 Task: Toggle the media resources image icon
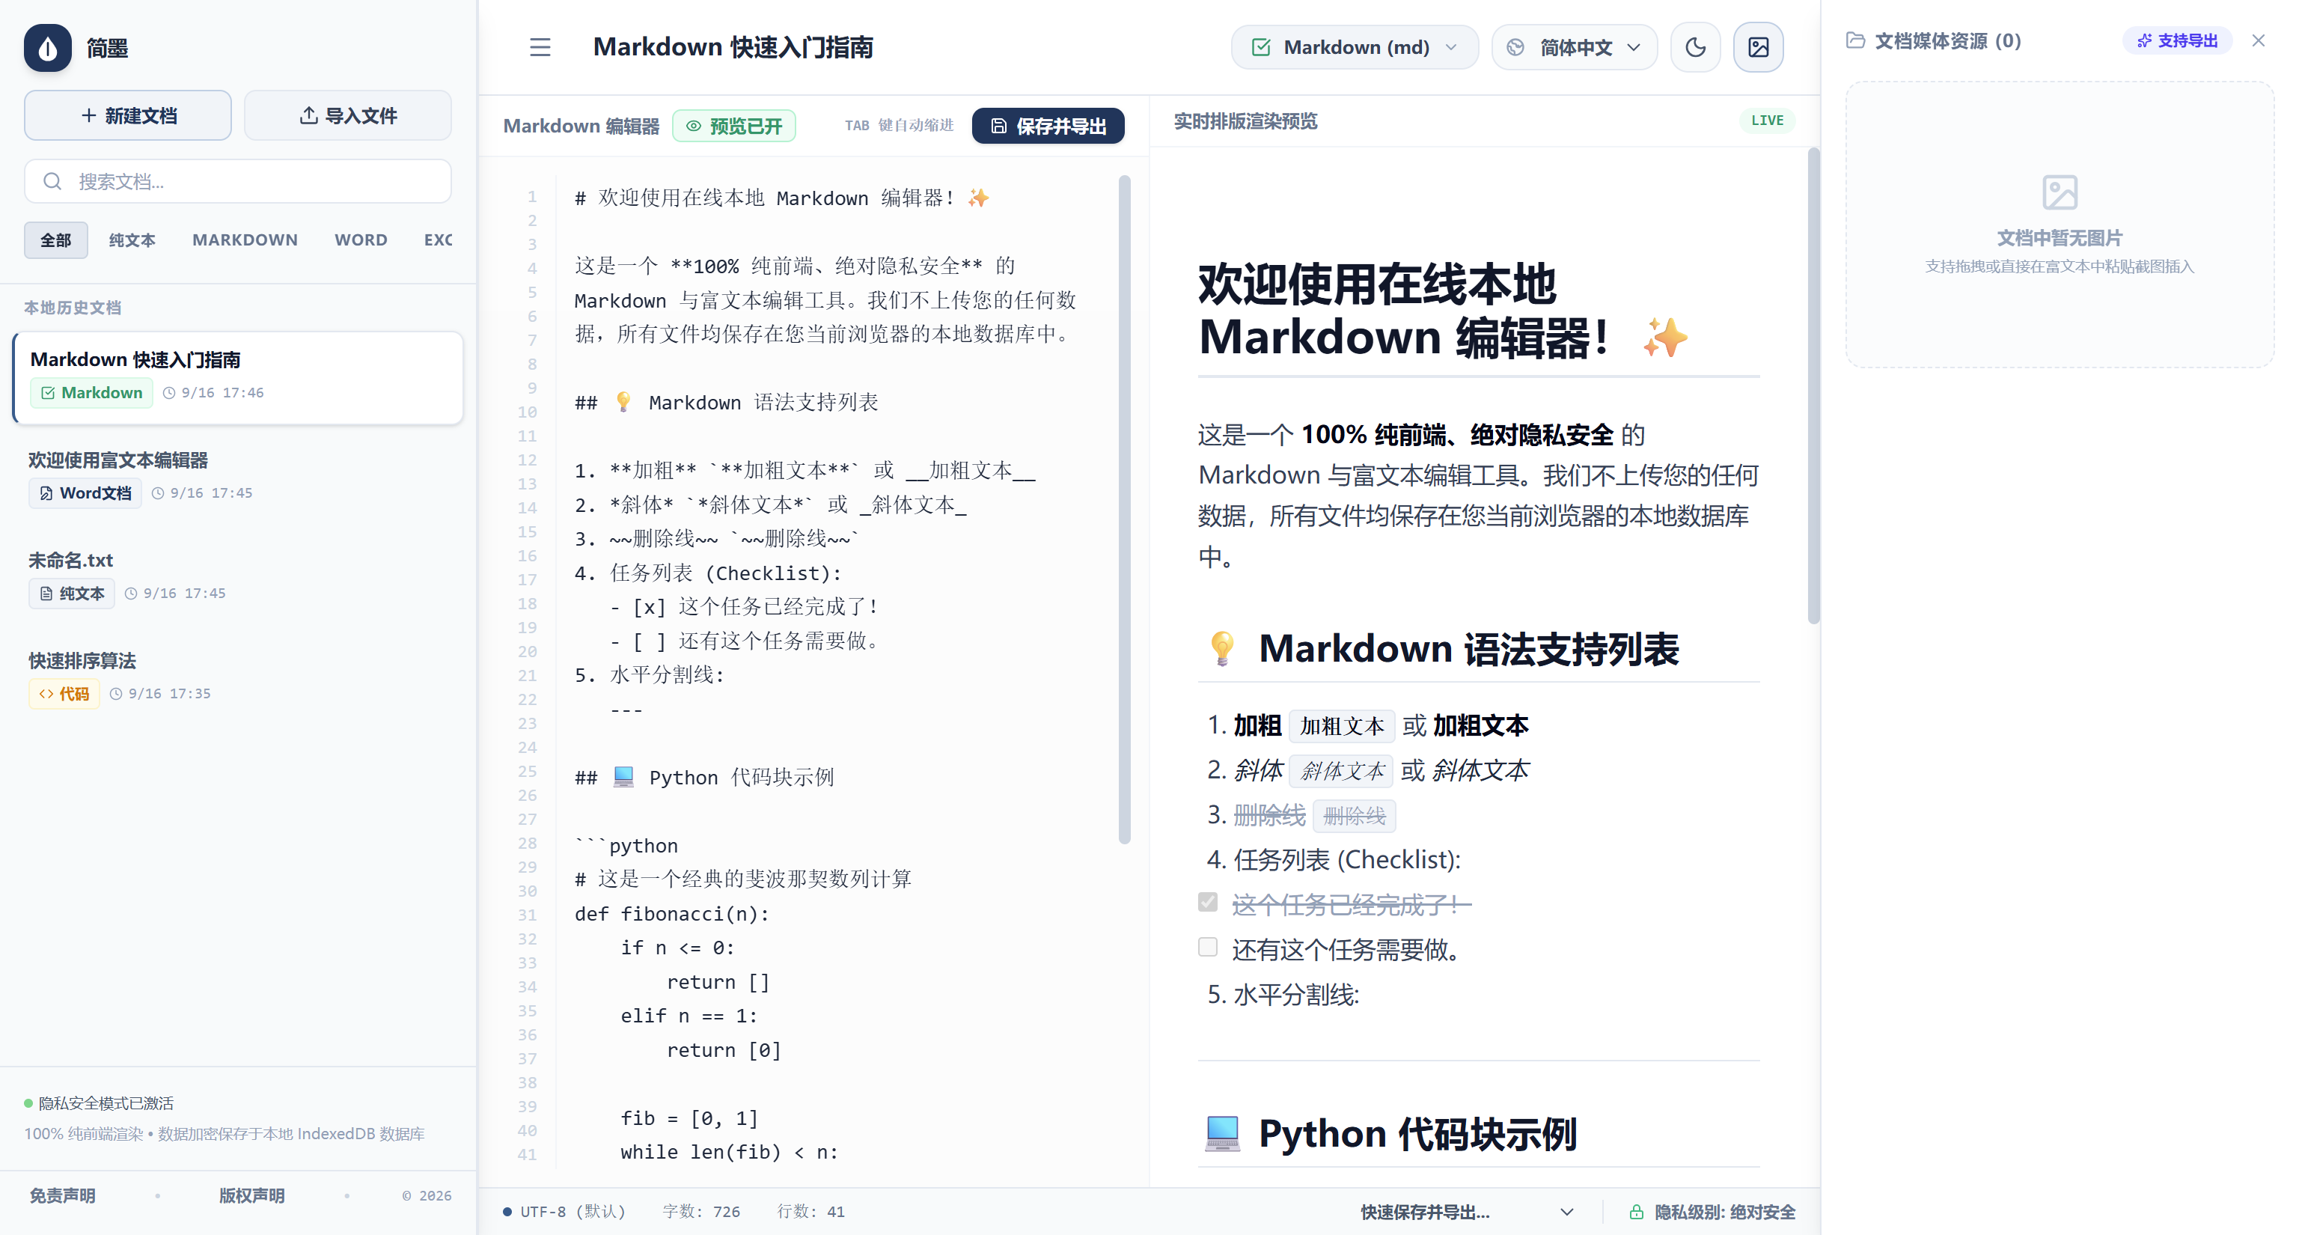[1758, 47]
